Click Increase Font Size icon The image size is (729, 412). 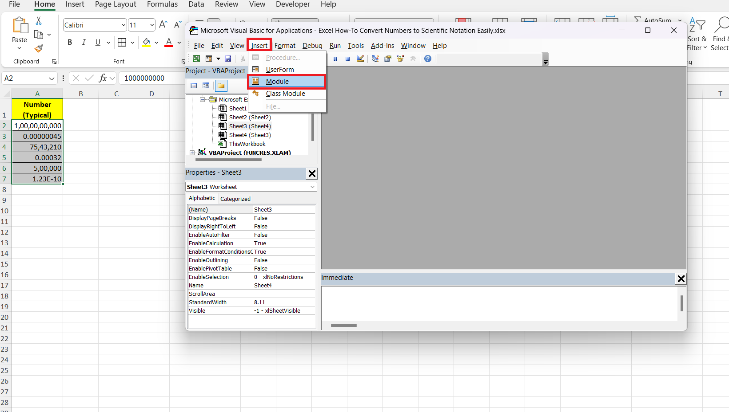coord(163,24)
